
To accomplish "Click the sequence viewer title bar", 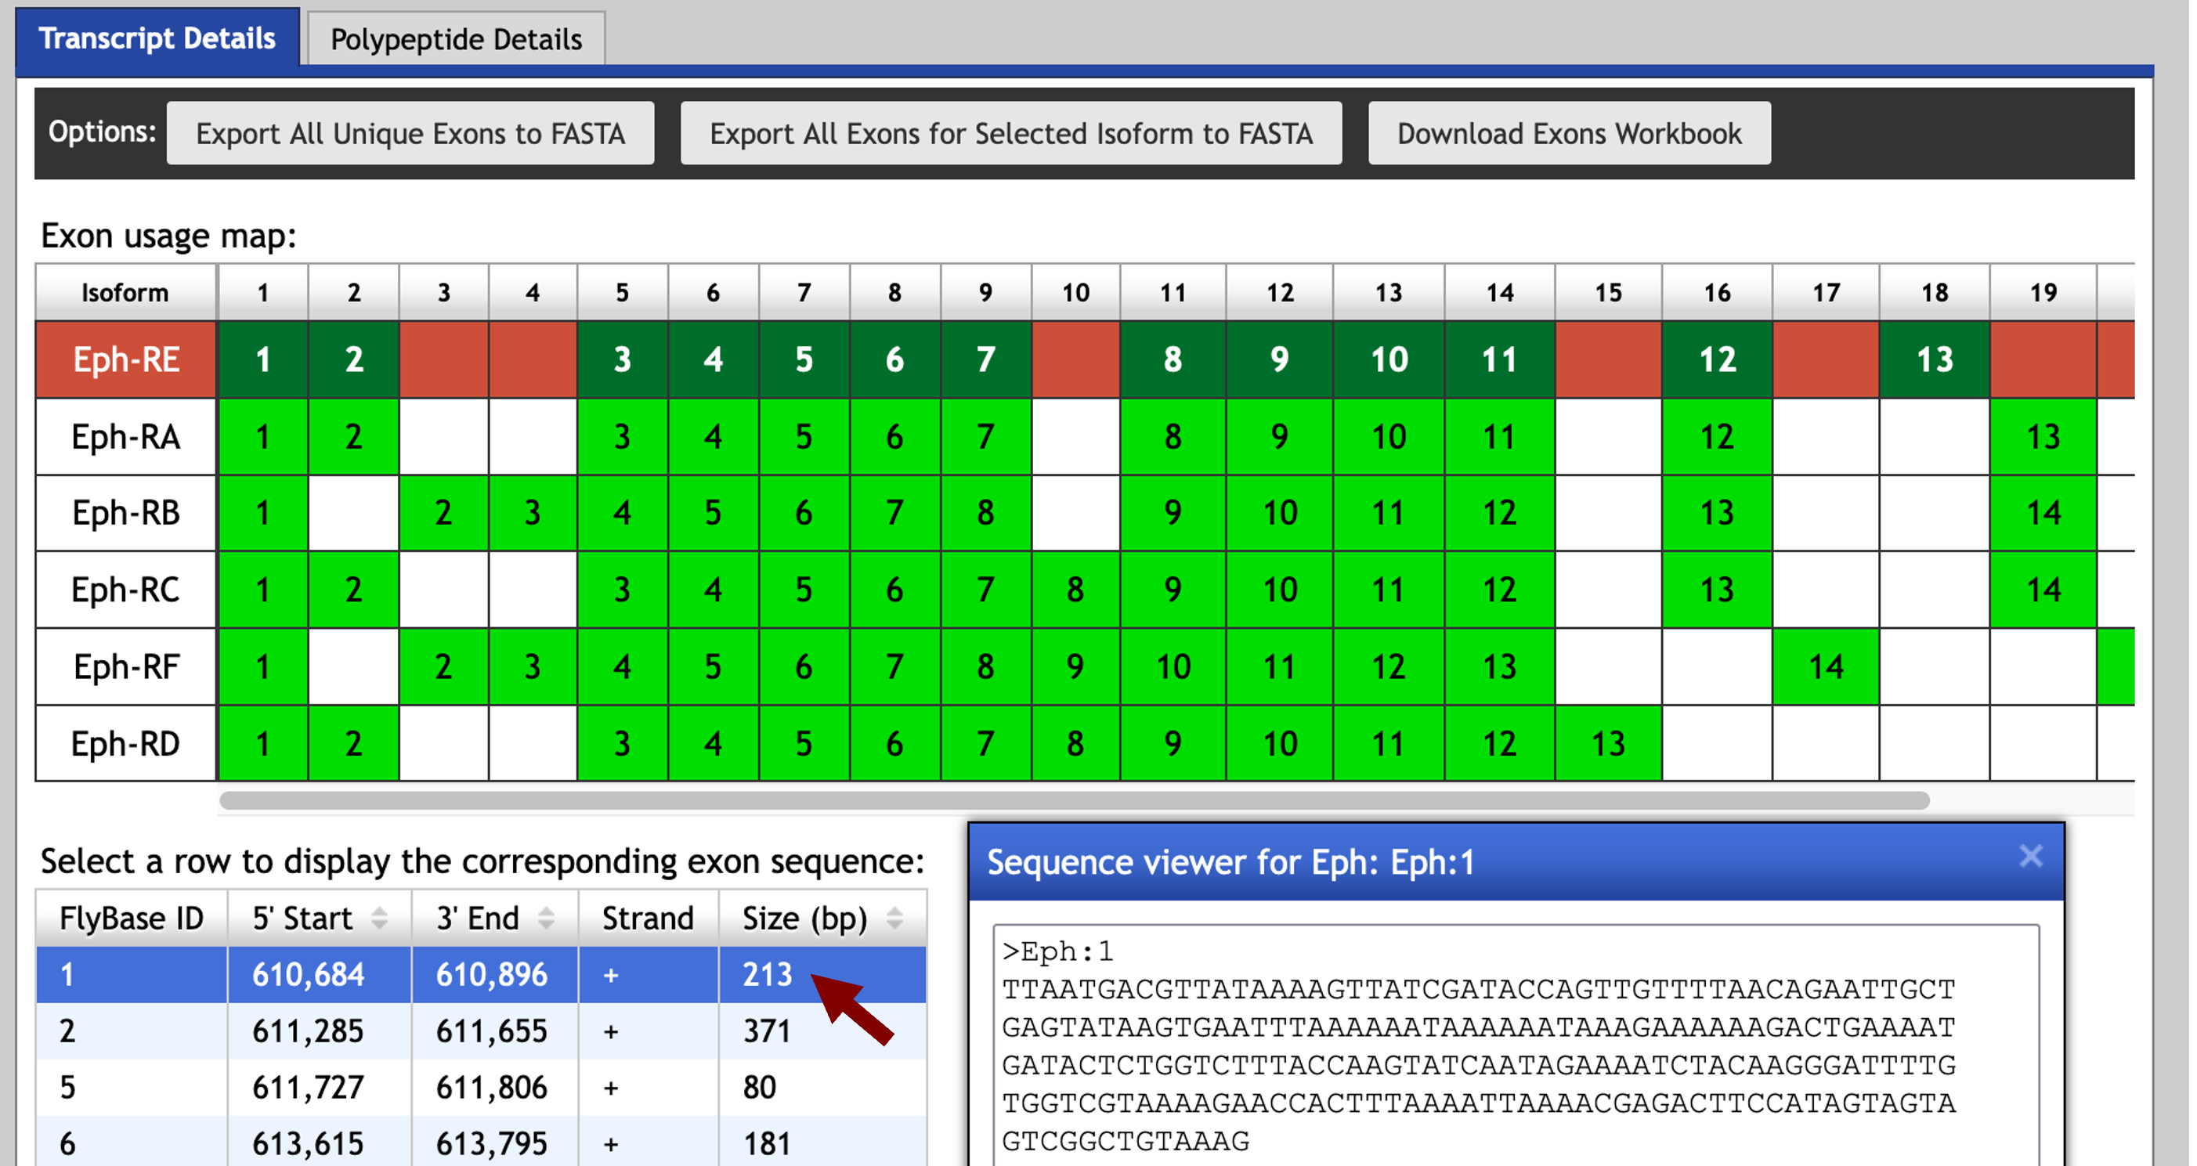I will (1516, 862).
